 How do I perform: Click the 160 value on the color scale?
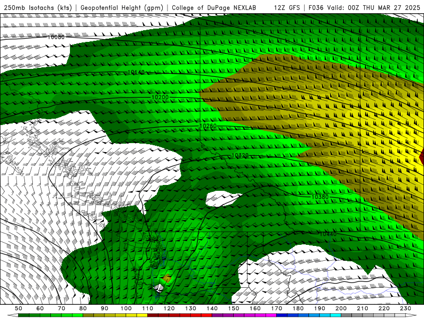(x=255, y=308)
